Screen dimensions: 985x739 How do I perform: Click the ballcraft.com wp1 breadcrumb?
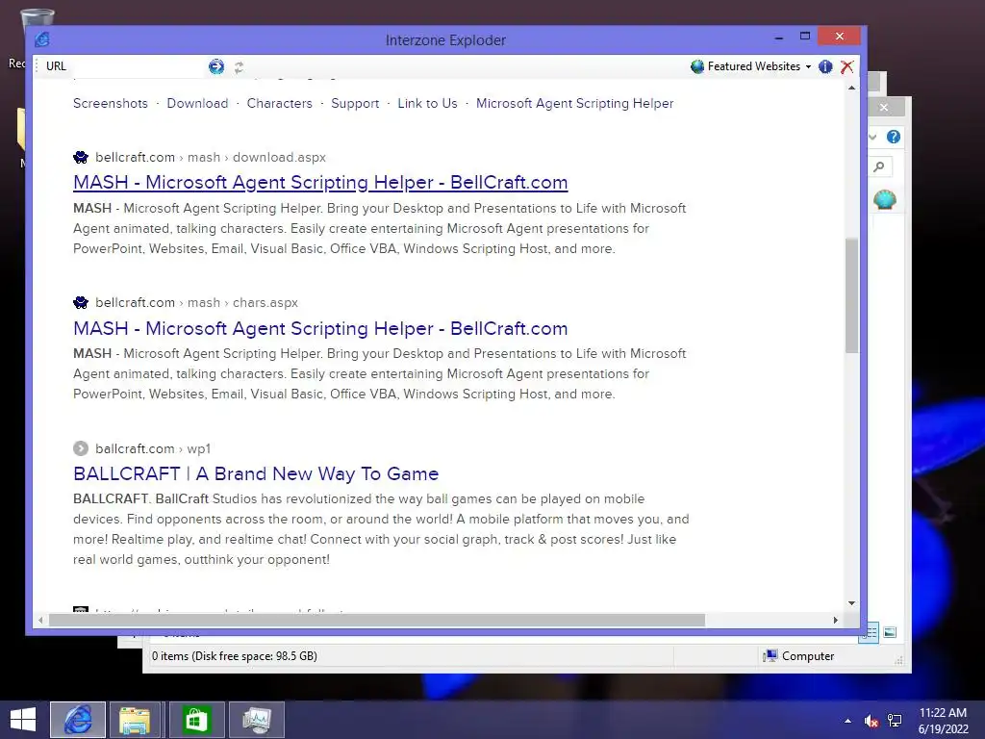[153, 448]
